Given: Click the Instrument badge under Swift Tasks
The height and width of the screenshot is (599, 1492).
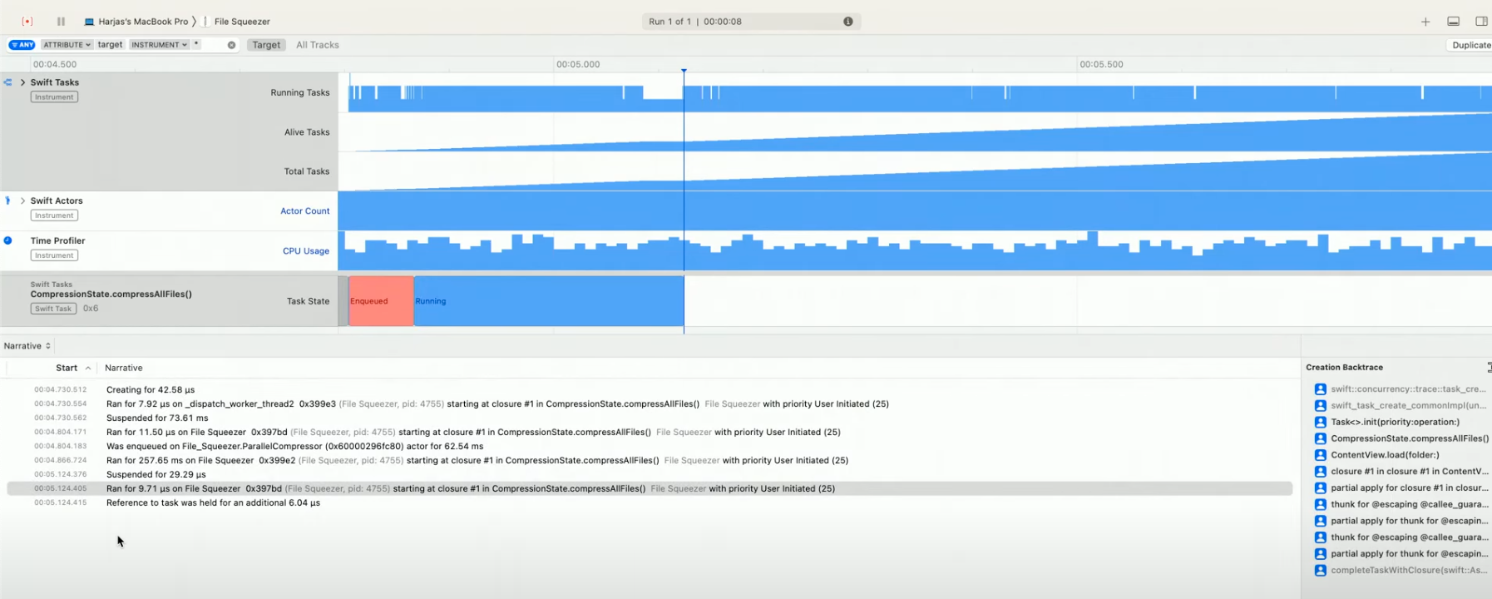Looking at the screenshot, I should pos(54,97).
